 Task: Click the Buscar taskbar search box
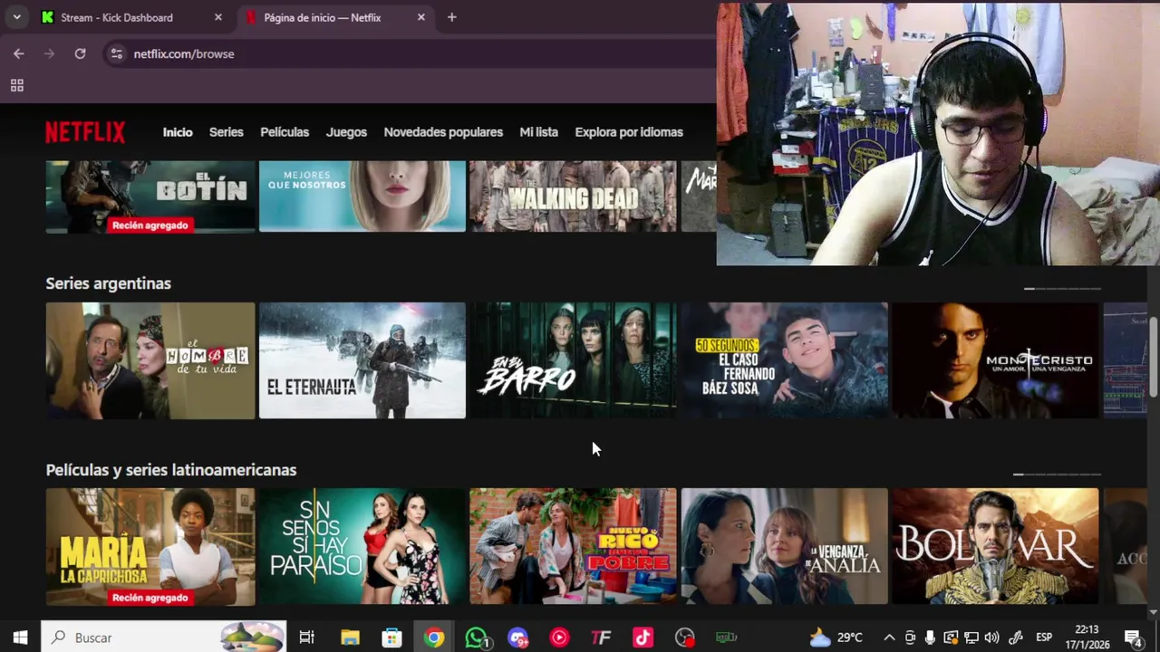(x=164, y=638)
